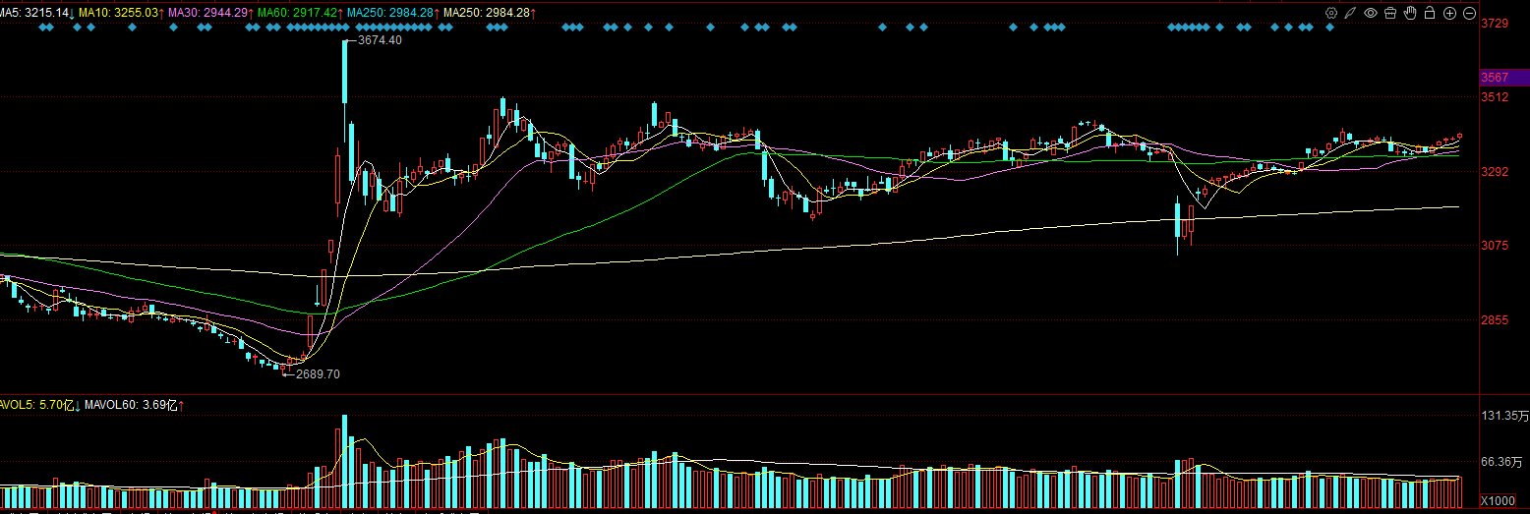
Task: Select the tall cyan candle peaking at 3674.40
Action: (345, 72)
